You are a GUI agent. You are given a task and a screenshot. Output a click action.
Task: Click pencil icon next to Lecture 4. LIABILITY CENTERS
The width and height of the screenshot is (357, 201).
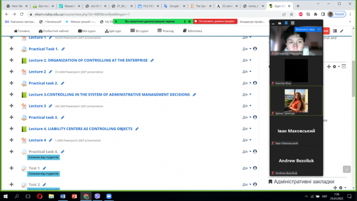pos(137,129)
